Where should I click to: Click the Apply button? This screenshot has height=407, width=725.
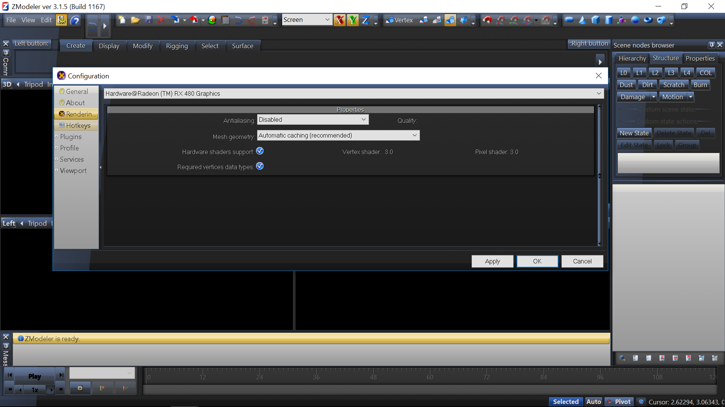[492, 261]
